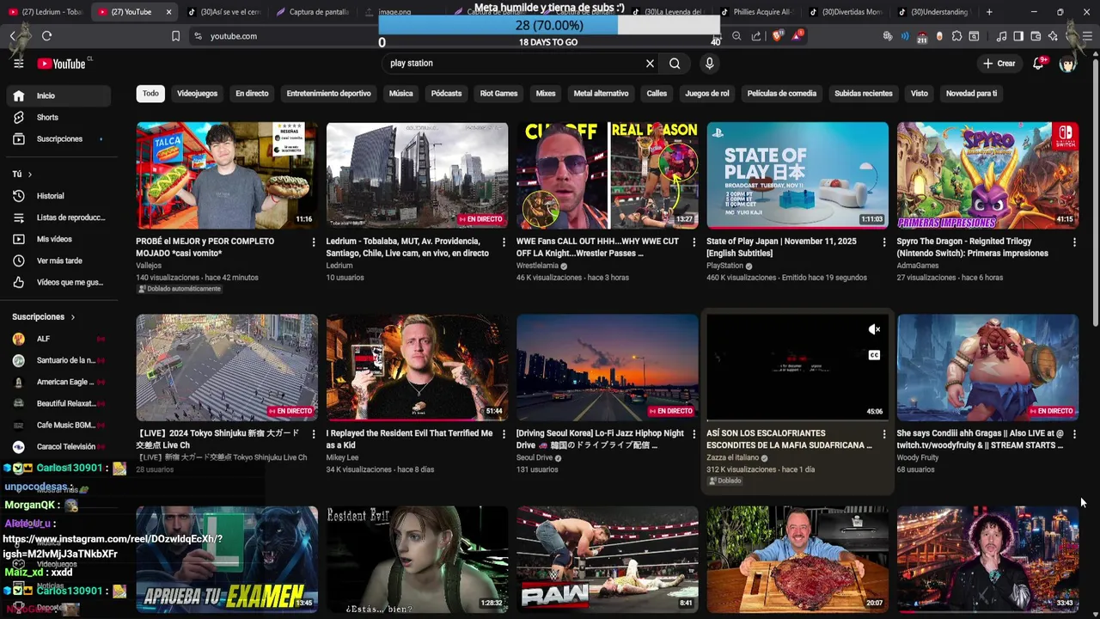
Task: Open options for State of Play Japan video
Action: [x=884, y=242]
